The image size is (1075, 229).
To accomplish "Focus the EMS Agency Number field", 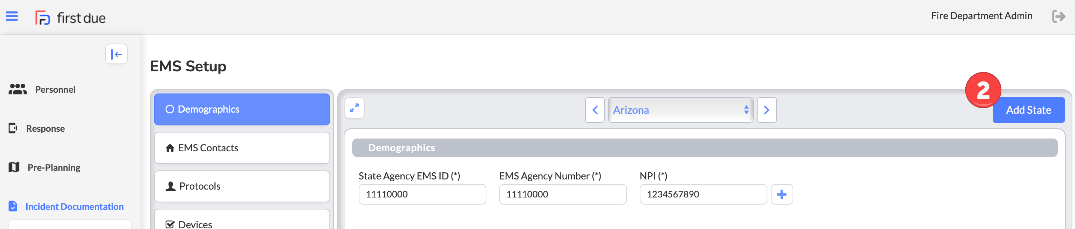I will [563, 194].
